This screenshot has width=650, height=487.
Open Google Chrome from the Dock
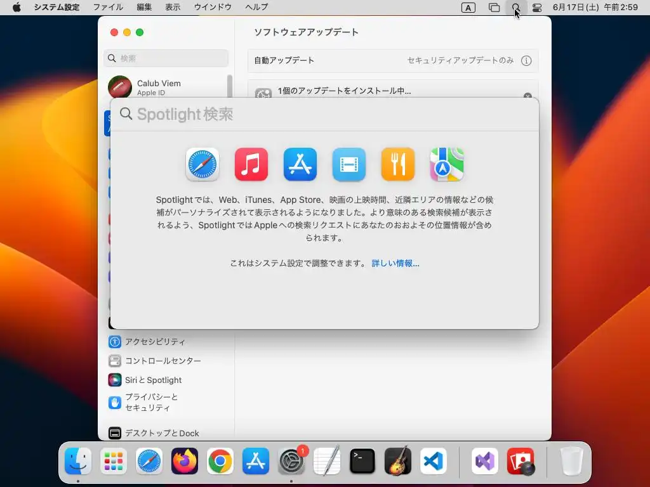pyautogui.click(x=220, y=461)
